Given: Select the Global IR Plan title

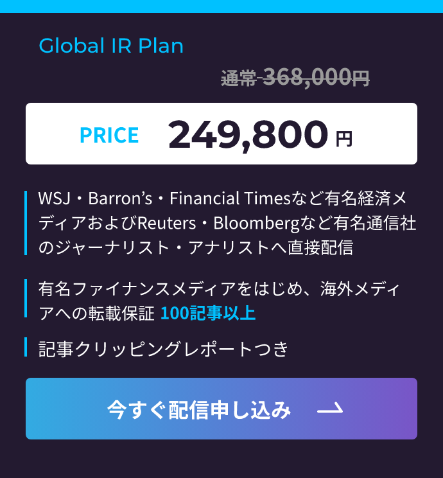Looking at the screenshot, I should (111, 46).
